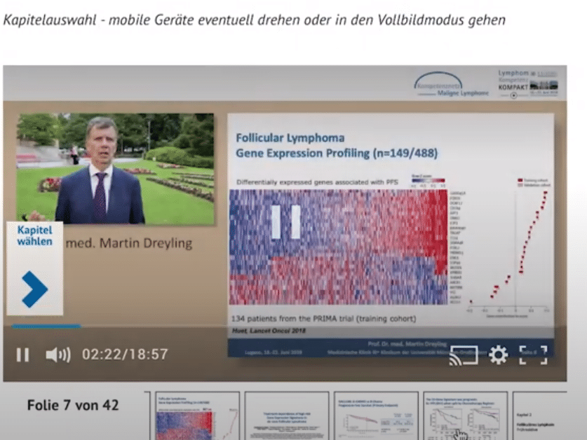Click the blue video progress bar
The width and height of the screenshot is (587, 440).
coord(46,326)
